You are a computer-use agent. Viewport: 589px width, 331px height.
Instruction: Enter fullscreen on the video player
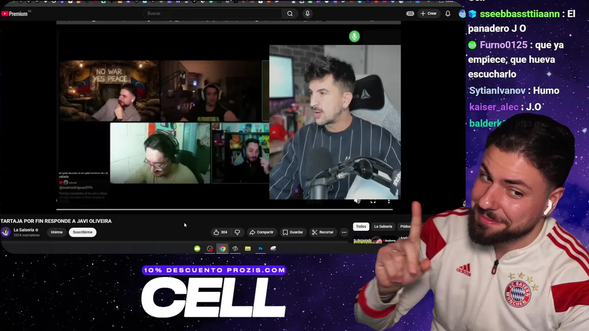click(x=373, y=201)
